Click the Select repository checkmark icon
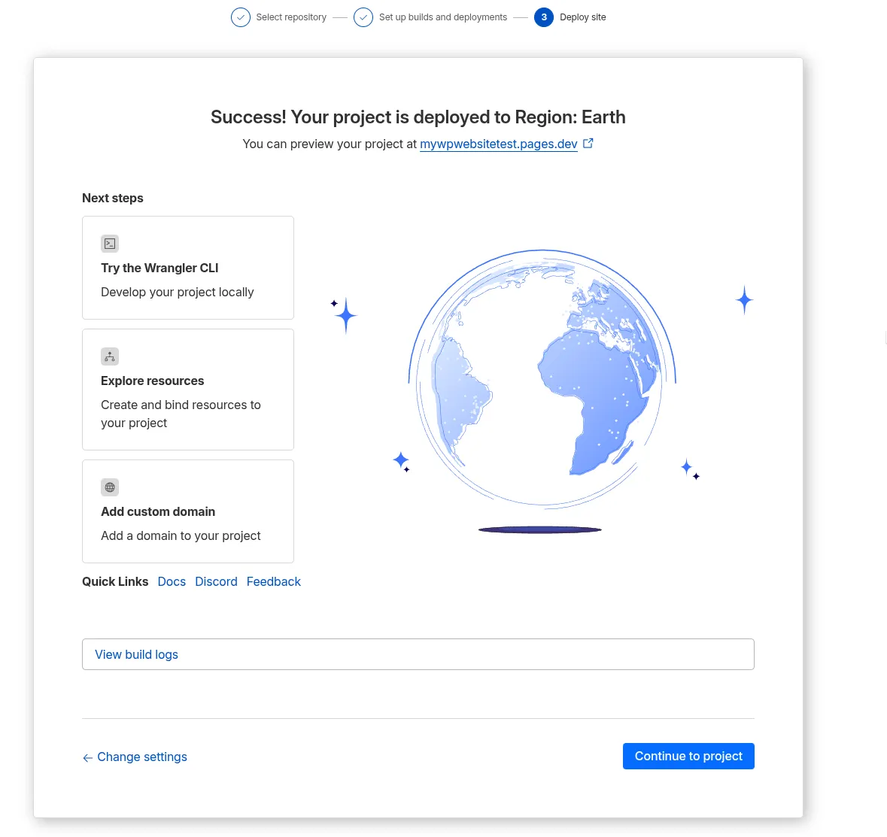887x837 pixels. (x=241, y=17)
